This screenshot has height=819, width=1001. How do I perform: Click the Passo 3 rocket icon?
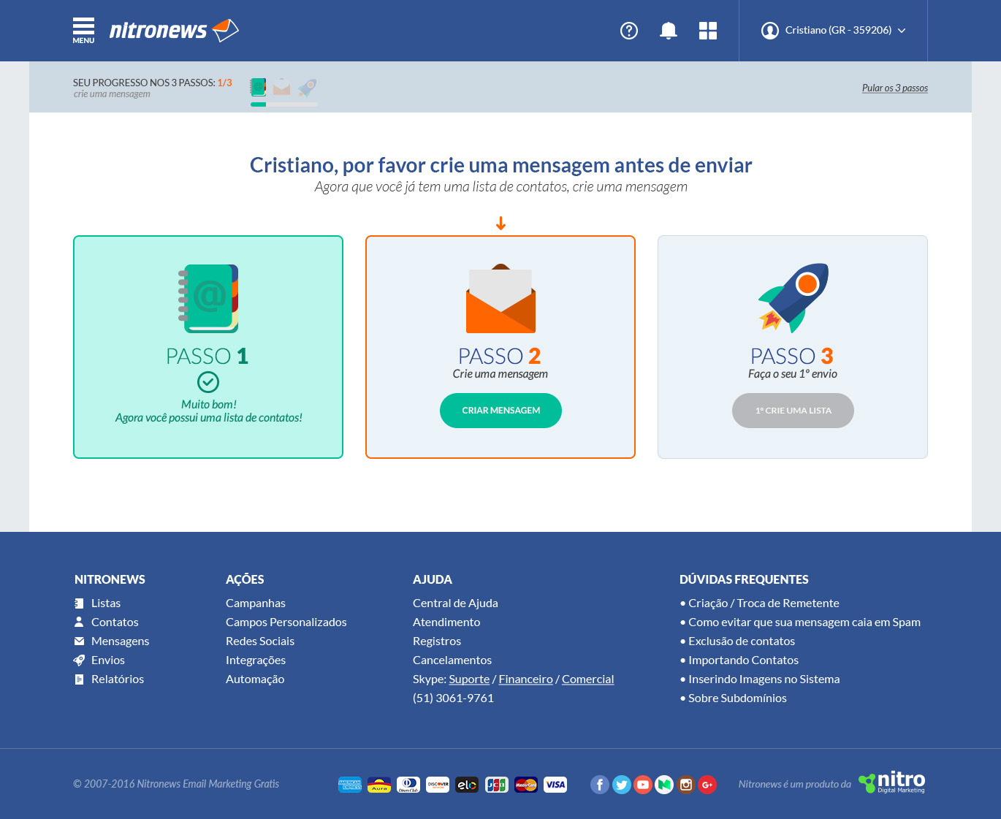coord(793,298)
